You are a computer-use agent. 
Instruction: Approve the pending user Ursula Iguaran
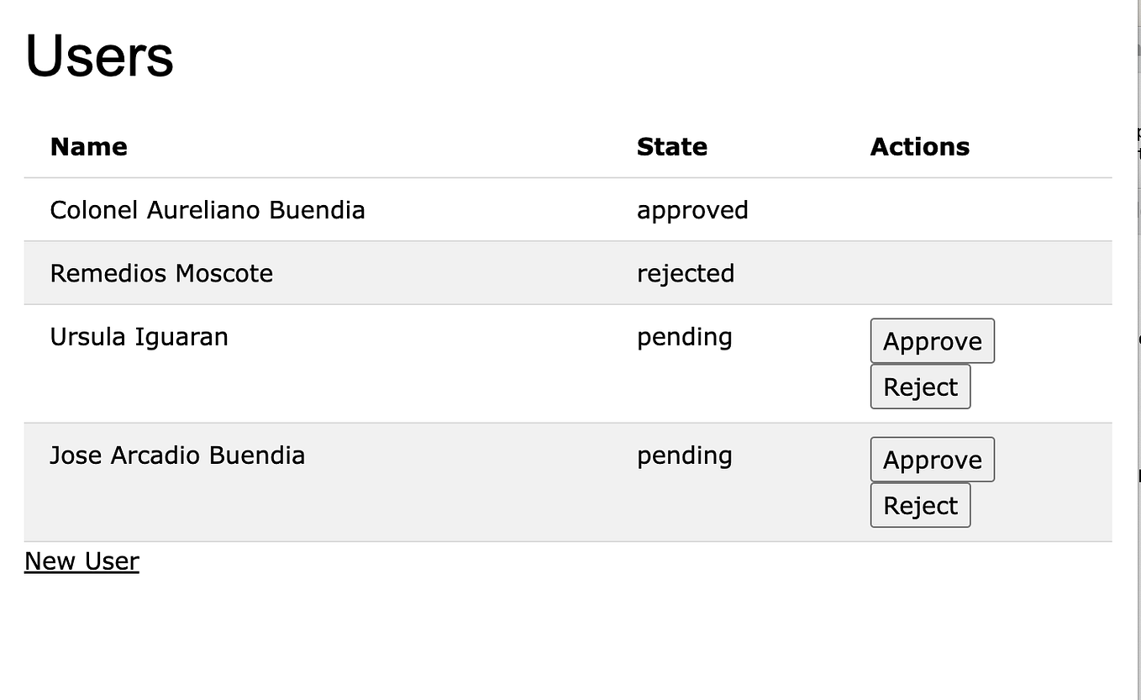click(x=932, y=341)
